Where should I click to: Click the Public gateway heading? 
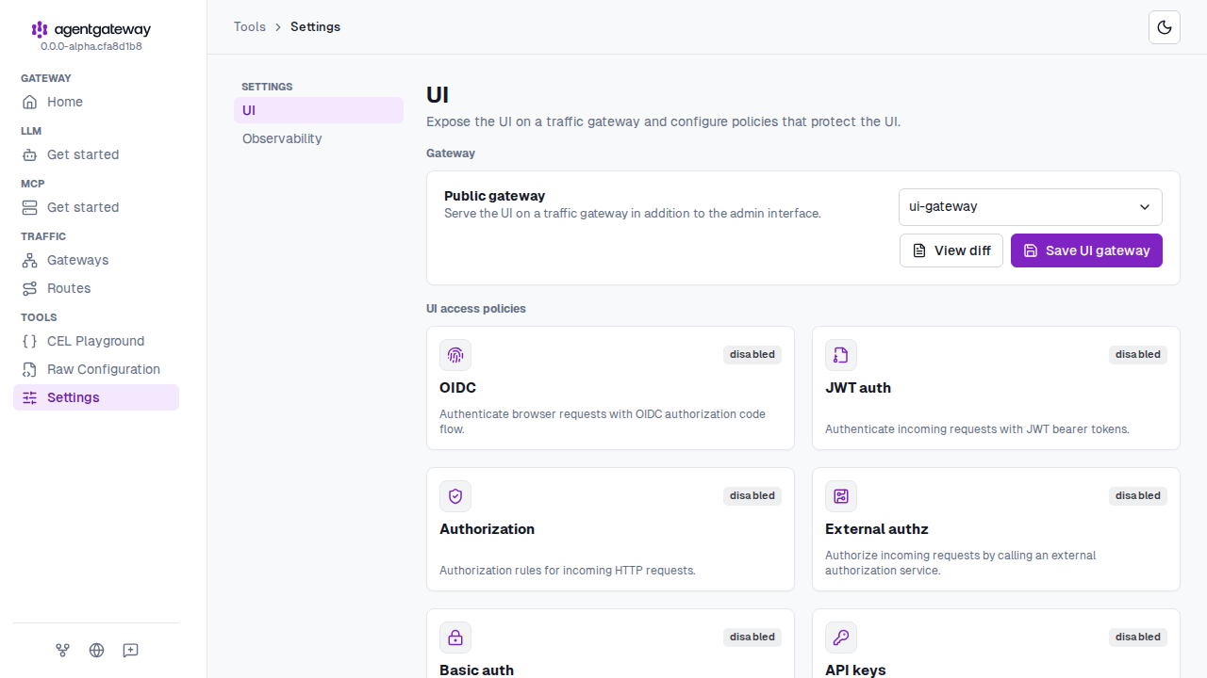pos(494,196)
